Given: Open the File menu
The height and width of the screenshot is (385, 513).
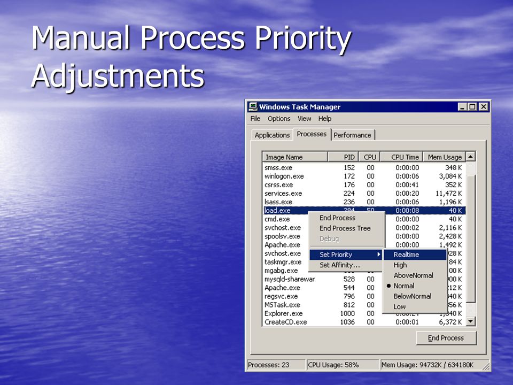Looking at the screenshot, I should 255,119.
